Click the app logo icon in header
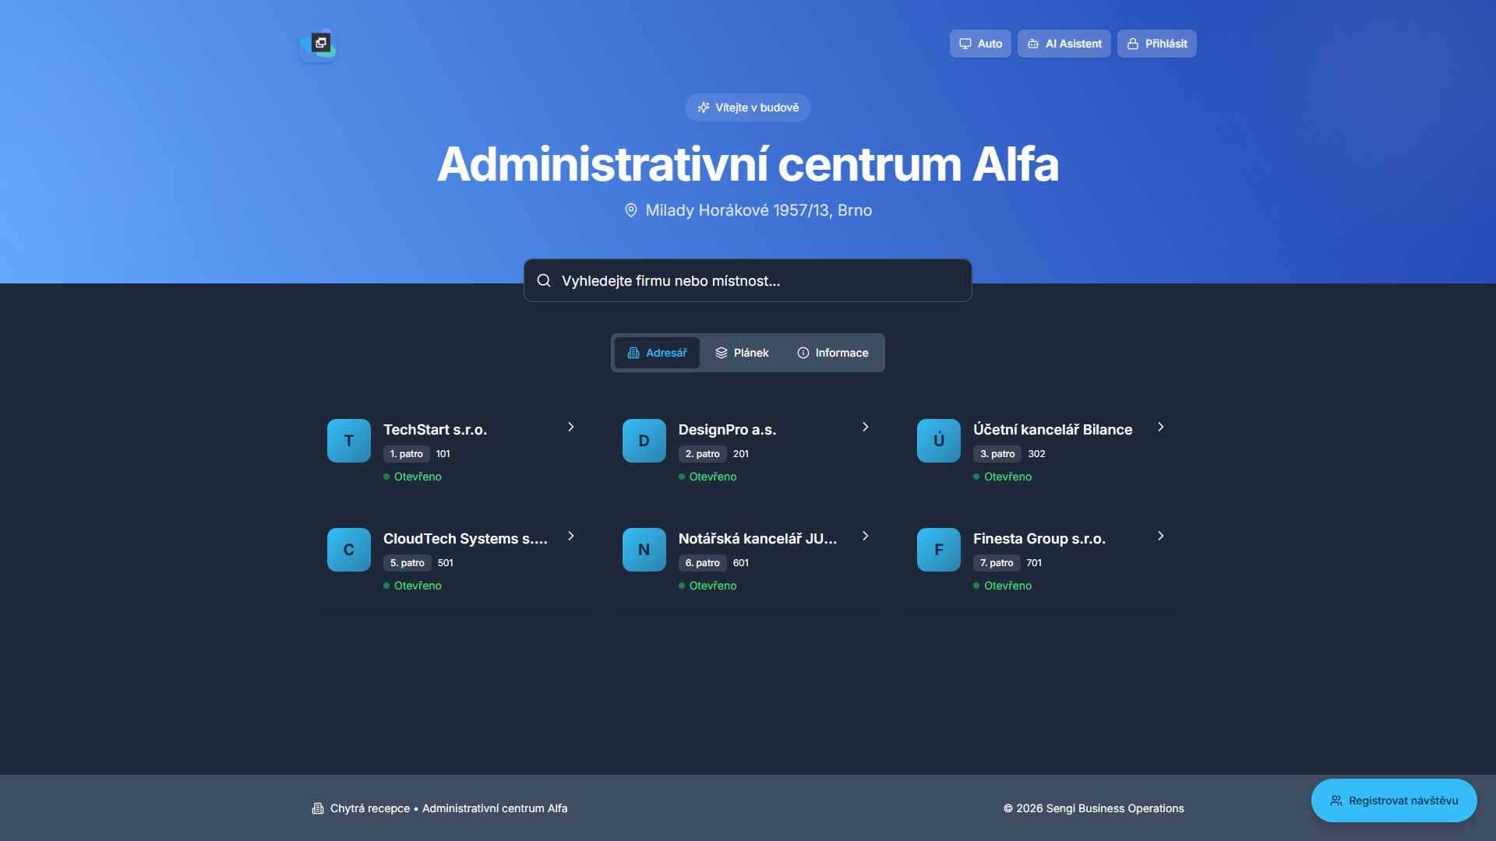The image size is (1496, 841). coord(319,44)
